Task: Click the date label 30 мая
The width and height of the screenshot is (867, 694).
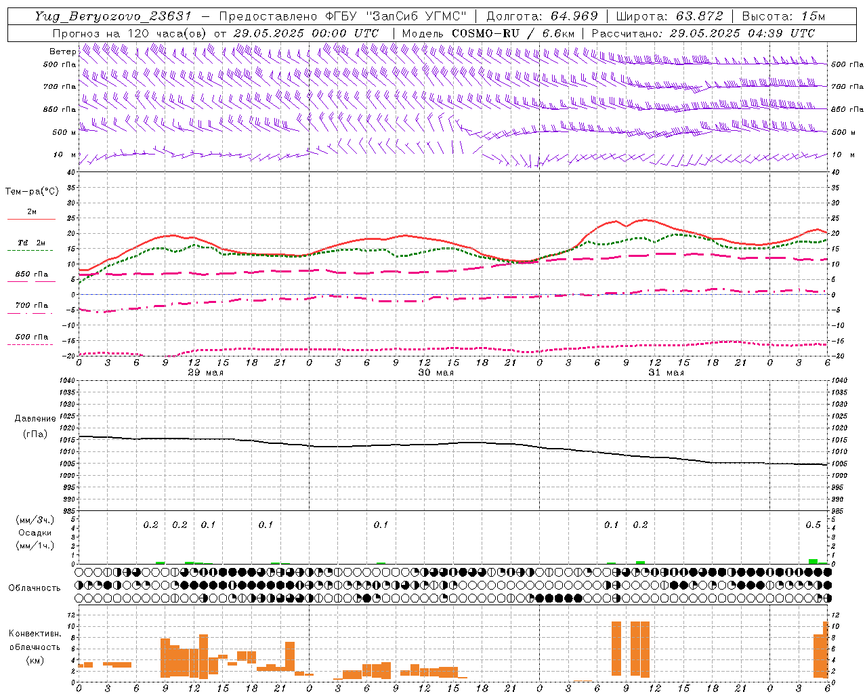Action: pyautogui.click(x=436, y=373)
